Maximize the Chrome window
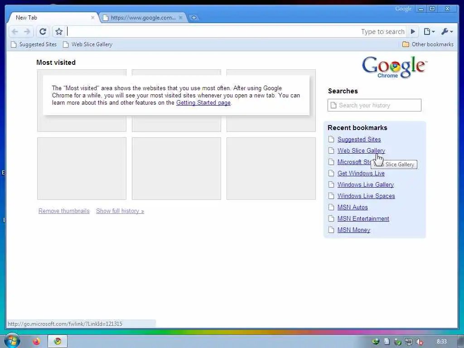The height and width of the screenshot is (348, 464). 432,9
